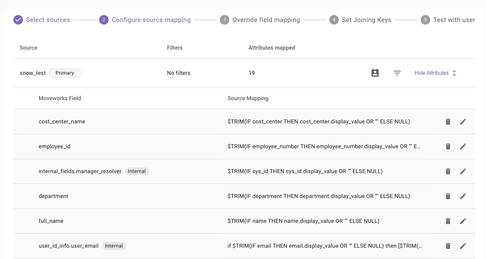Viewport: 486px width, 259px height.
Task: Click the Source Mapping column header
Action: point(248,98)
